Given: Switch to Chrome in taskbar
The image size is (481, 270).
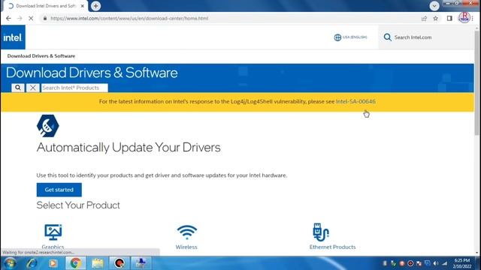Looking at the screenshot, I should click(x=75, y=263).
